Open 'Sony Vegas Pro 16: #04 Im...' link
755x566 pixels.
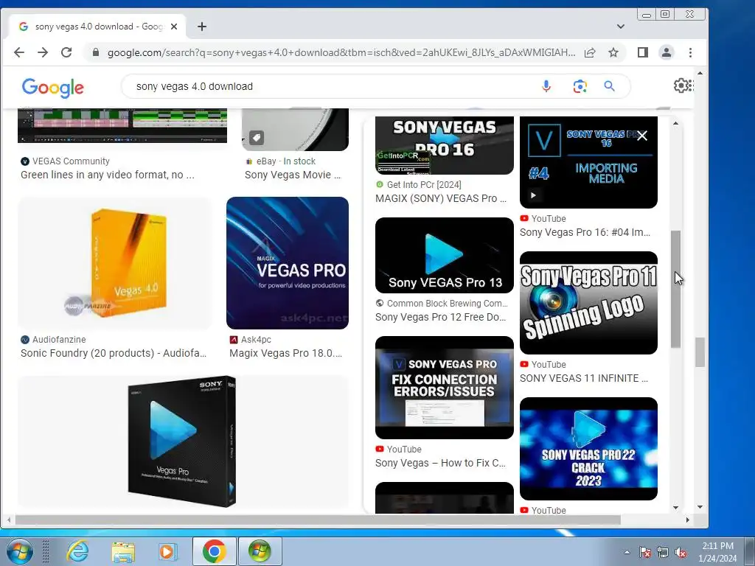(585, 232)
